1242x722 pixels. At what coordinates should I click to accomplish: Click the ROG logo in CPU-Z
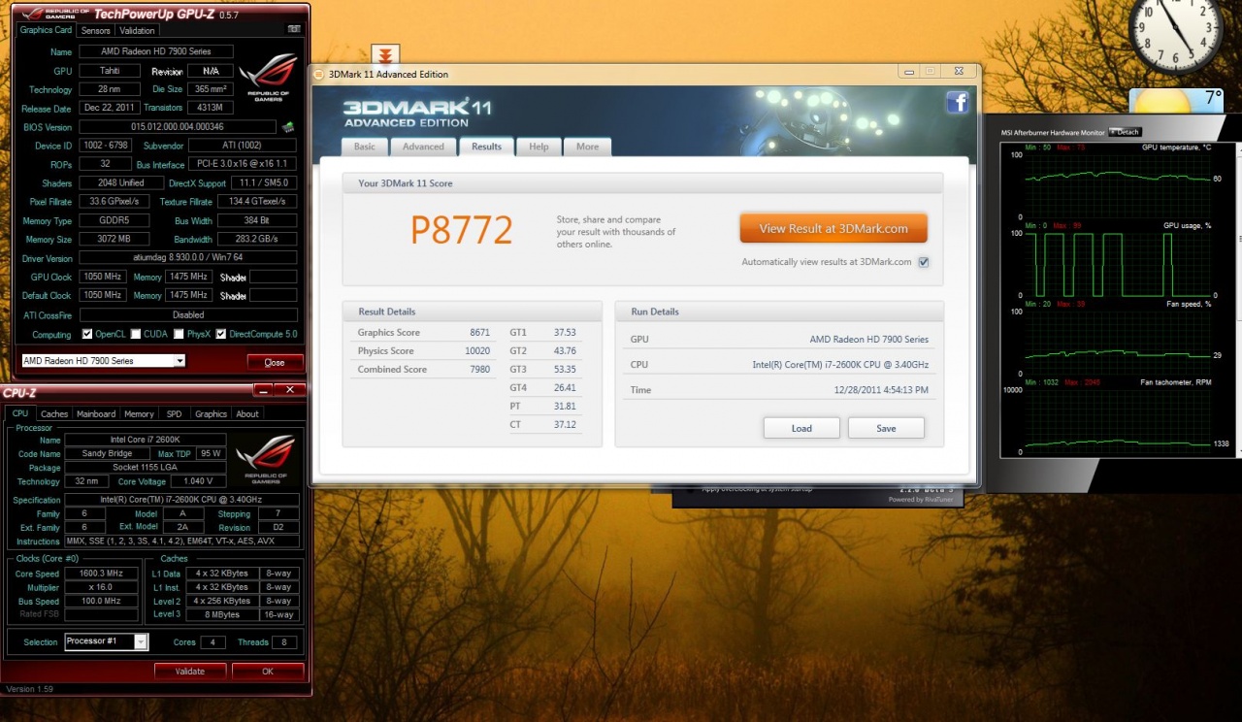click(x=268, y=458)
